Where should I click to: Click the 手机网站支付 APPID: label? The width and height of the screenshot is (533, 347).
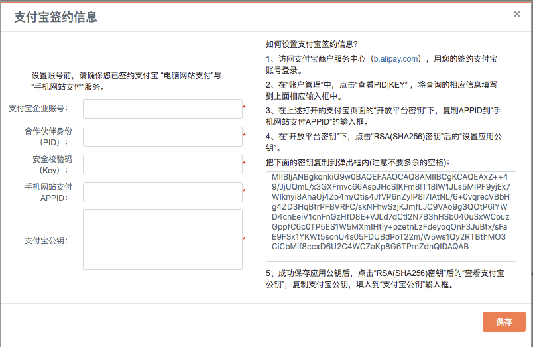(x=48, y=192)
